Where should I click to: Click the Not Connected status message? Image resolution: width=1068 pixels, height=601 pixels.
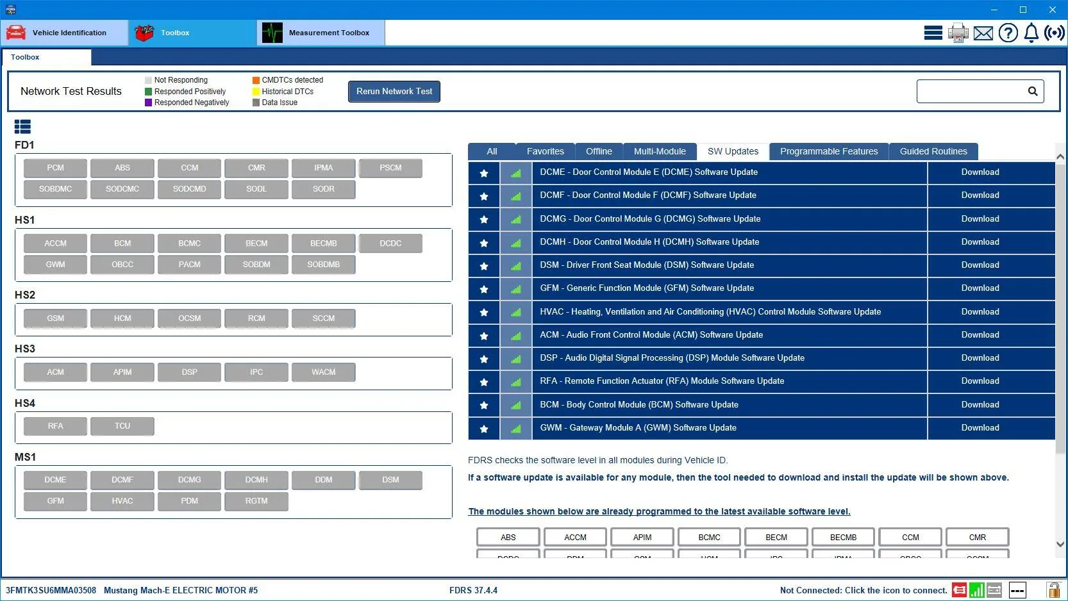(864, 591)
